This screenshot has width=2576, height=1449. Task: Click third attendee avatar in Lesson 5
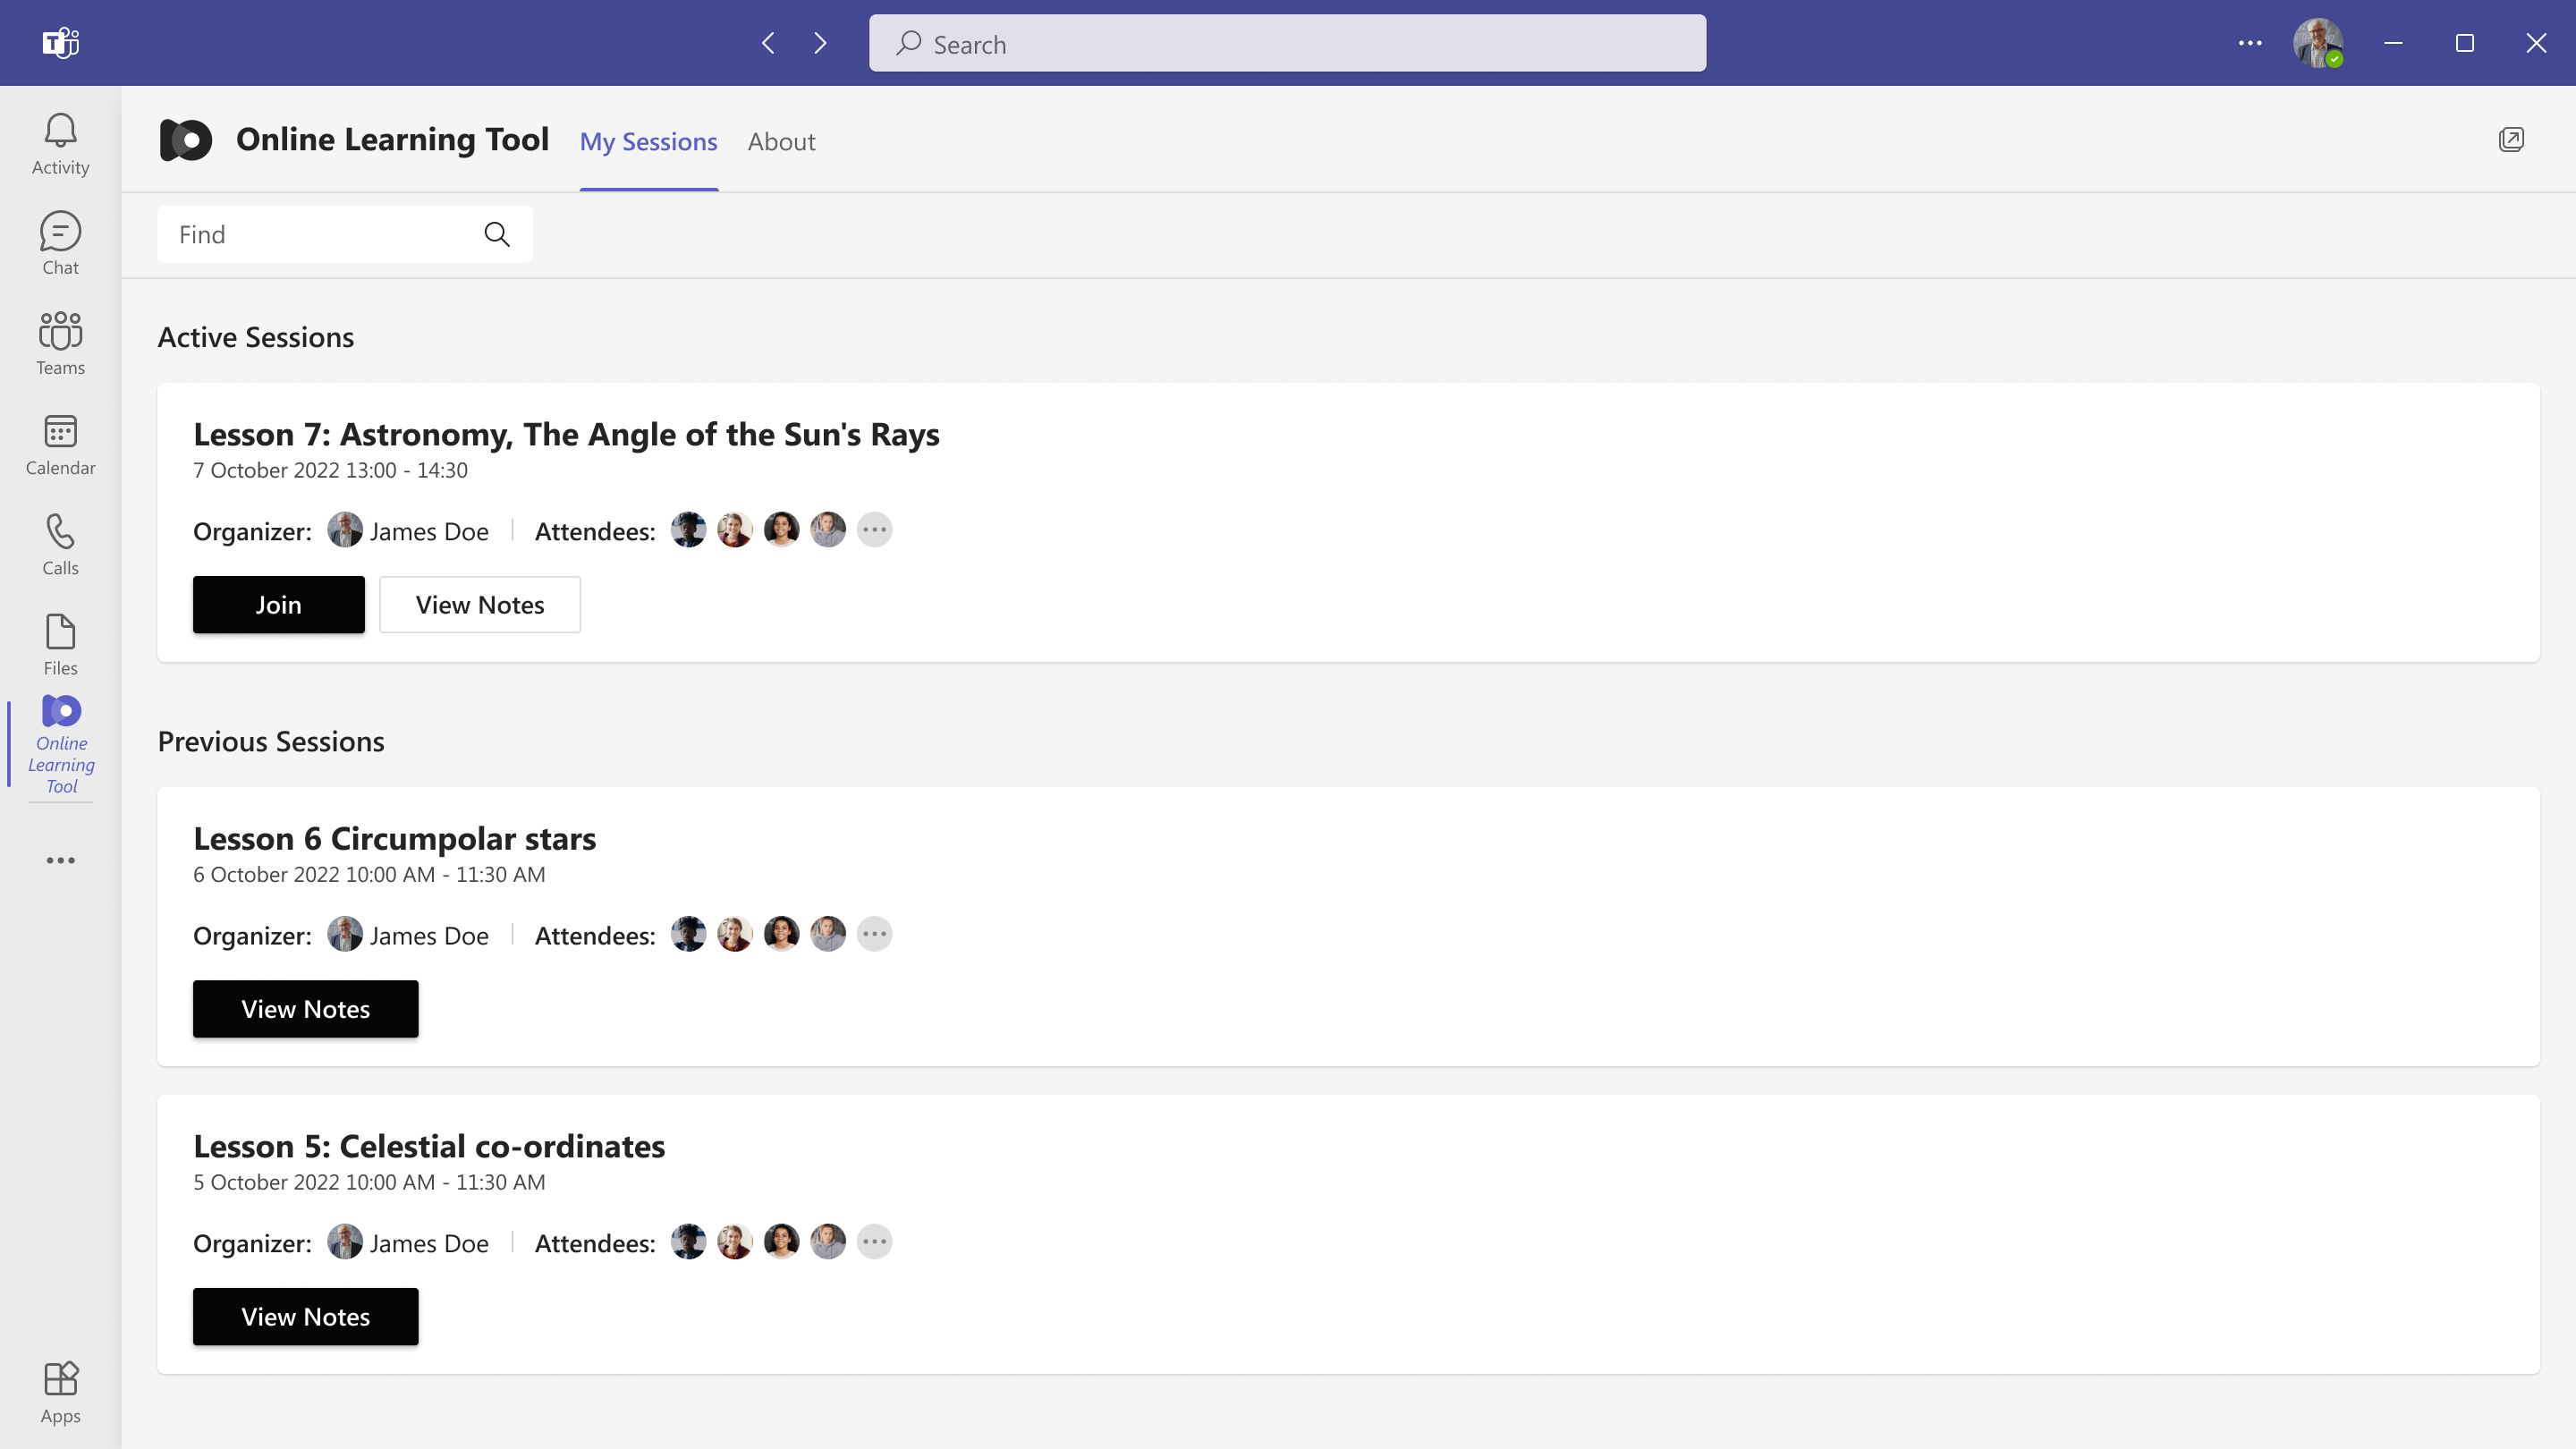pyautogui.click(x=781, y=1242)
